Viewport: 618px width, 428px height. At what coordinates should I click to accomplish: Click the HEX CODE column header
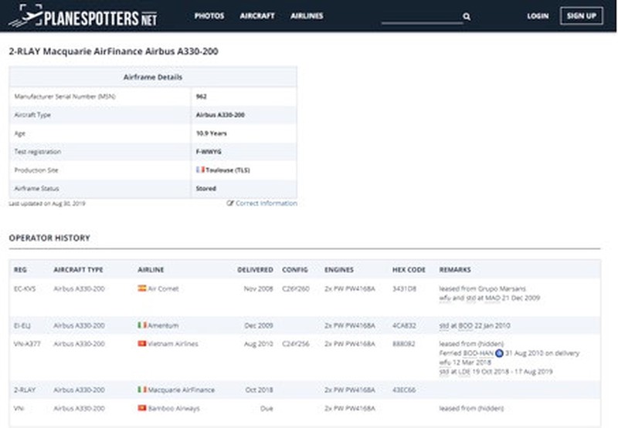[409, 269]
